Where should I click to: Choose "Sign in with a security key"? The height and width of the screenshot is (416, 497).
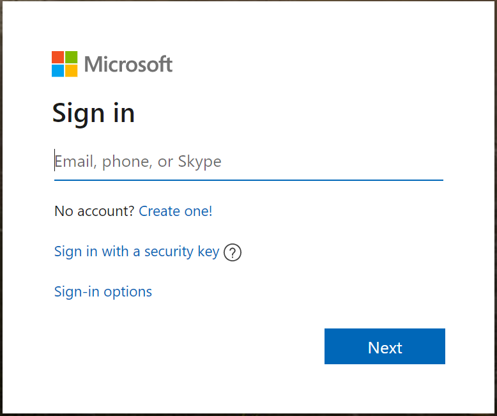tap(137, 252)
